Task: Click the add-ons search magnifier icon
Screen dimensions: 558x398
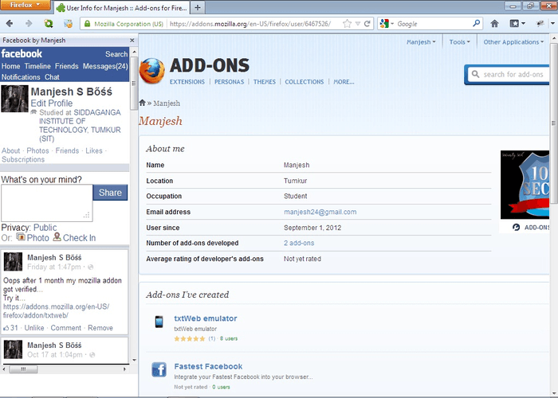Action: [x=475, y=74]
